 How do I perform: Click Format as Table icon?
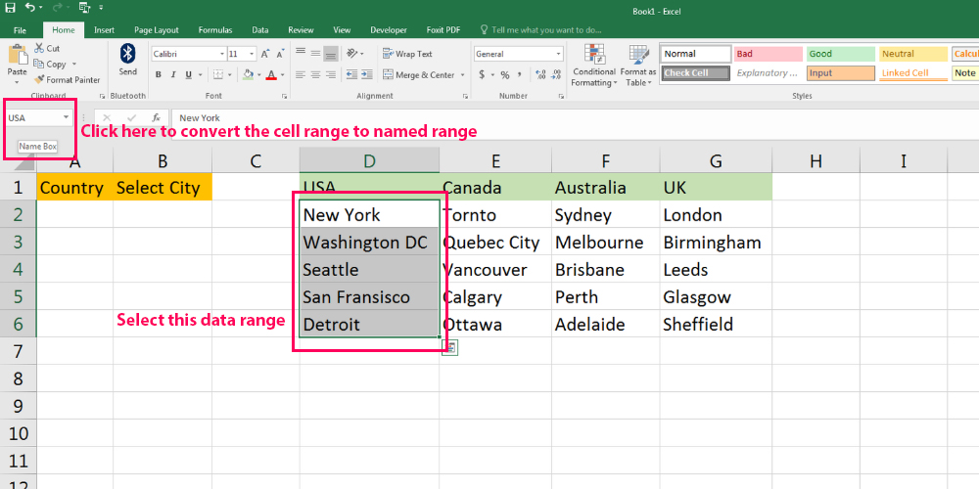[638, 64]
